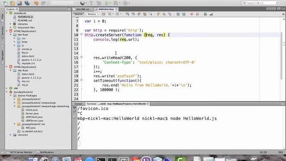
Task: Click the Find Previous Occurrence icon
Action: click(x=133, y=14)
